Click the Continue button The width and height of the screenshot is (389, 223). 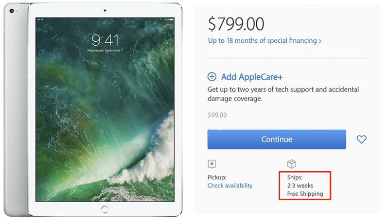click(277, 139)
